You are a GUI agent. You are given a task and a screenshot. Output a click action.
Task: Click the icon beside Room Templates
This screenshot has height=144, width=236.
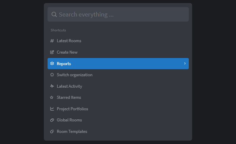coord(52,131)
